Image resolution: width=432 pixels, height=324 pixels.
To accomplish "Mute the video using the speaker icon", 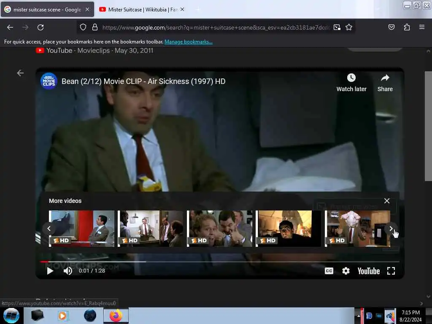I will [68, 271].
